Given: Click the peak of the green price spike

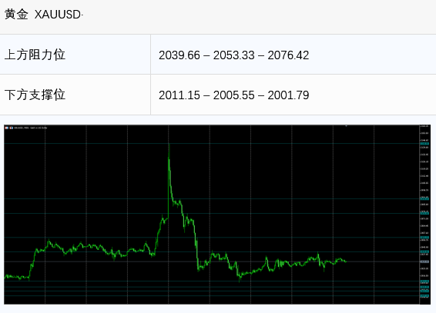Looking at the screenshot, I should point(169,145).
